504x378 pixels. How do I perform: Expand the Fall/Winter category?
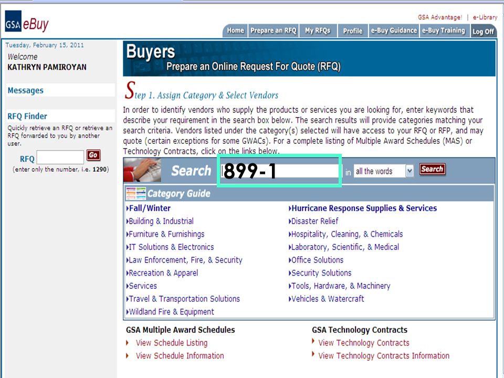coord(149,208)
